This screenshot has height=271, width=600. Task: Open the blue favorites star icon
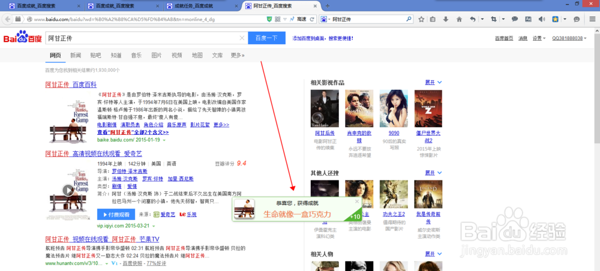coord(555,19)
